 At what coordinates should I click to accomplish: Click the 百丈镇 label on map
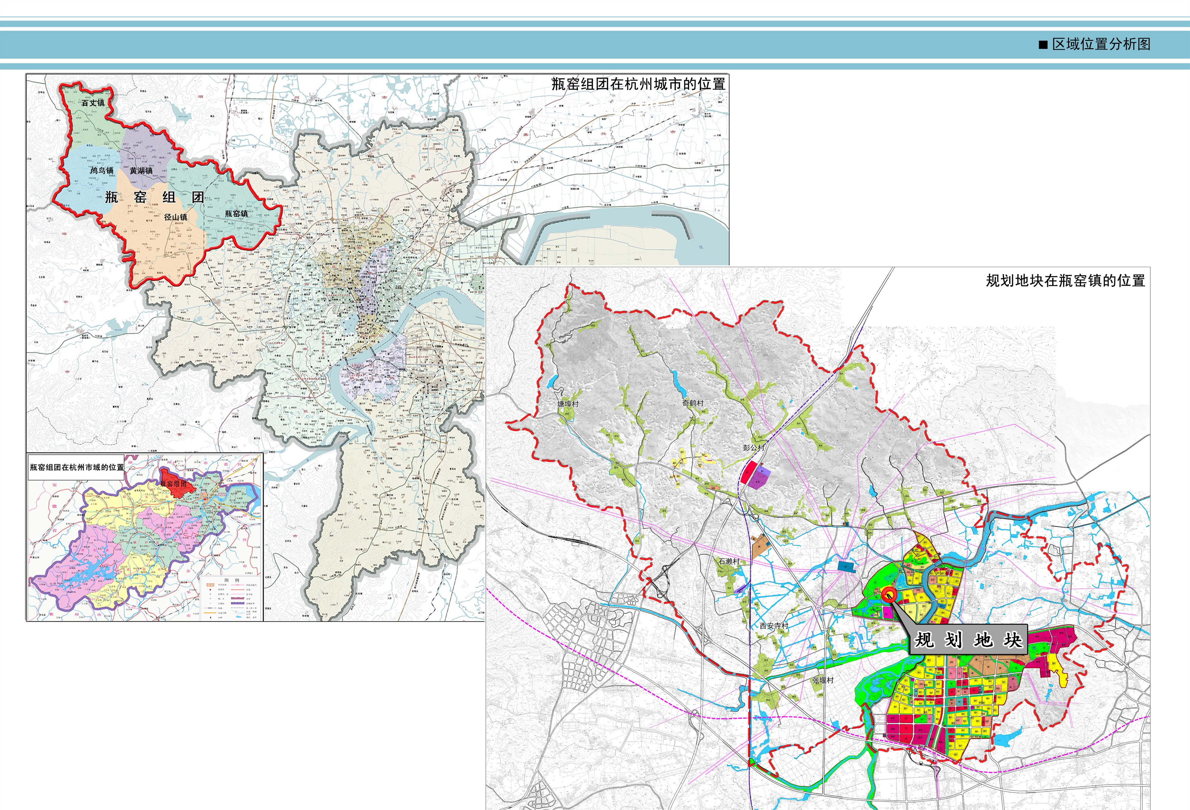(93, 102)
